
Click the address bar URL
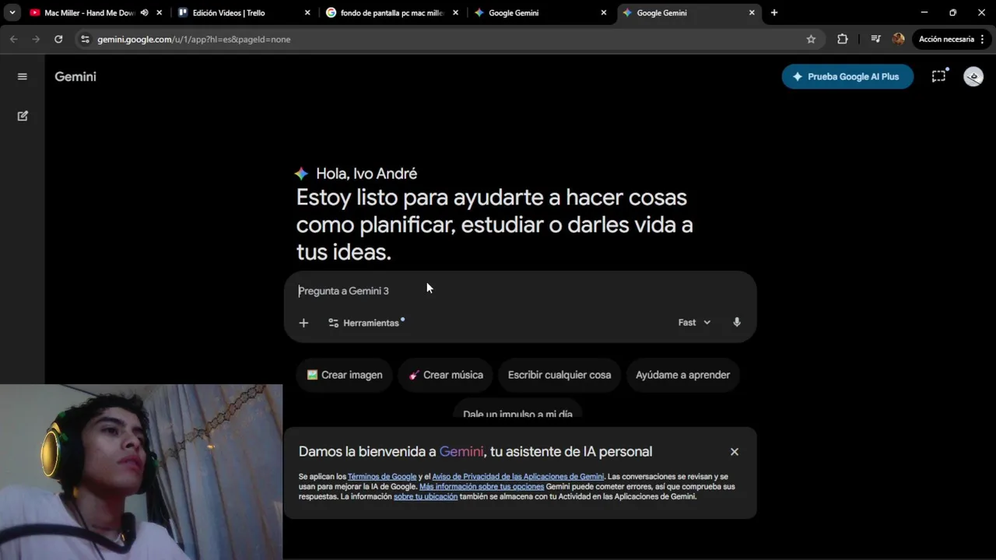194,39
